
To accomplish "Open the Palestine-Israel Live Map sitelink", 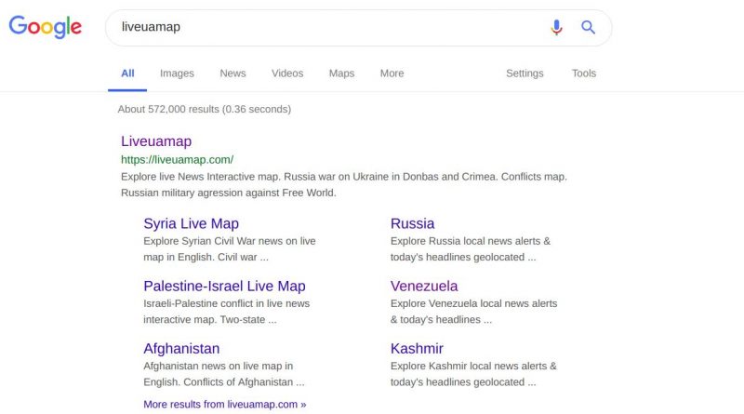I will 224,287.
